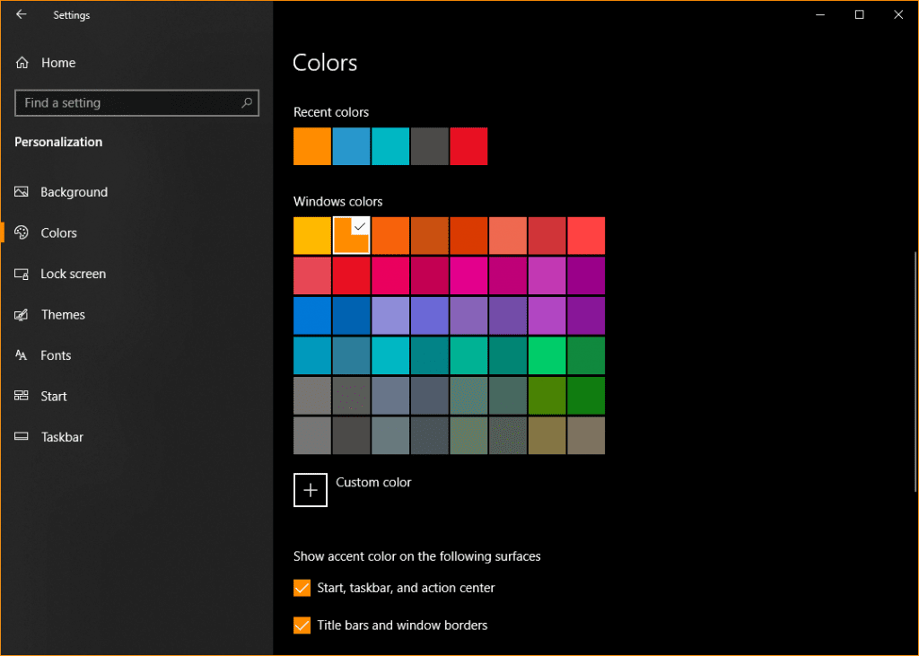Screen dimensions: 919x656
Task: Click inside the 'Find a setting' search box
Action: coord(117,102)
